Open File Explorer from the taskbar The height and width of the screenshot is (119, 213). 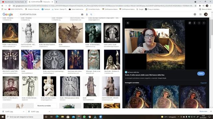pos(63,117)
